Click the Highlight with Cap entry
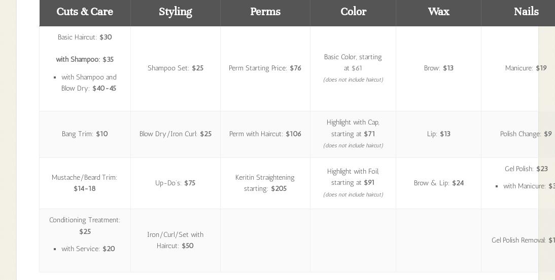The height and width of the screenshot is (280, 555). [x=353, y=128]
